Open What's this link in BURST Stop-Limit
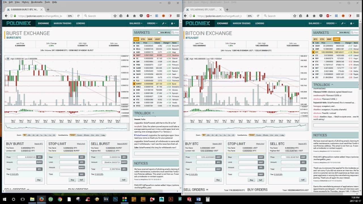363x204 pixels. pos(81,144)
